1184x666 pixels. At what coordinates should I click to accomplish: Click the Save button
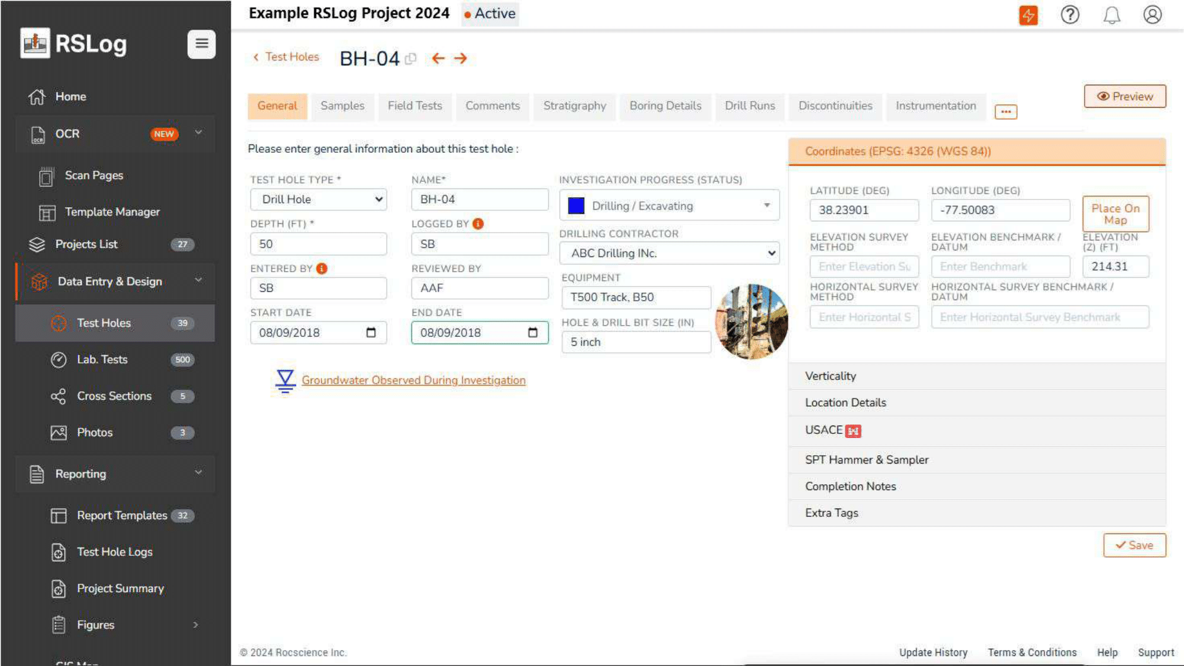[1134, 545]
